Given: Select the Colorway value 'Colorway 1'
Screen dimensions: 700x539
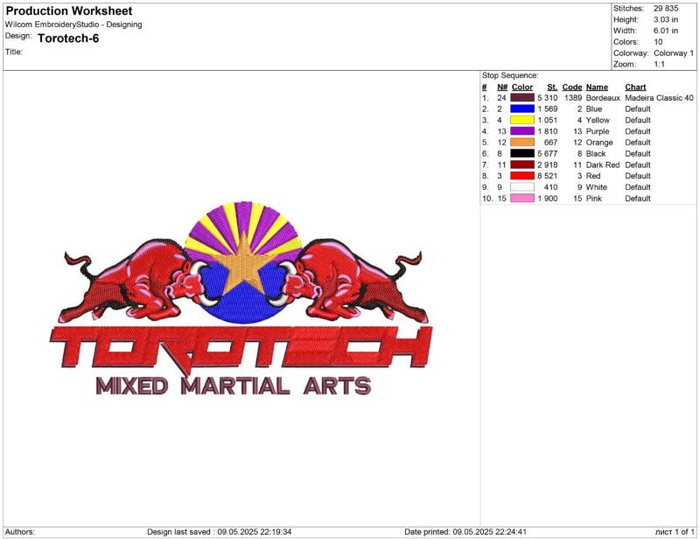Looking at the screenshot, I should pos(674,53).
